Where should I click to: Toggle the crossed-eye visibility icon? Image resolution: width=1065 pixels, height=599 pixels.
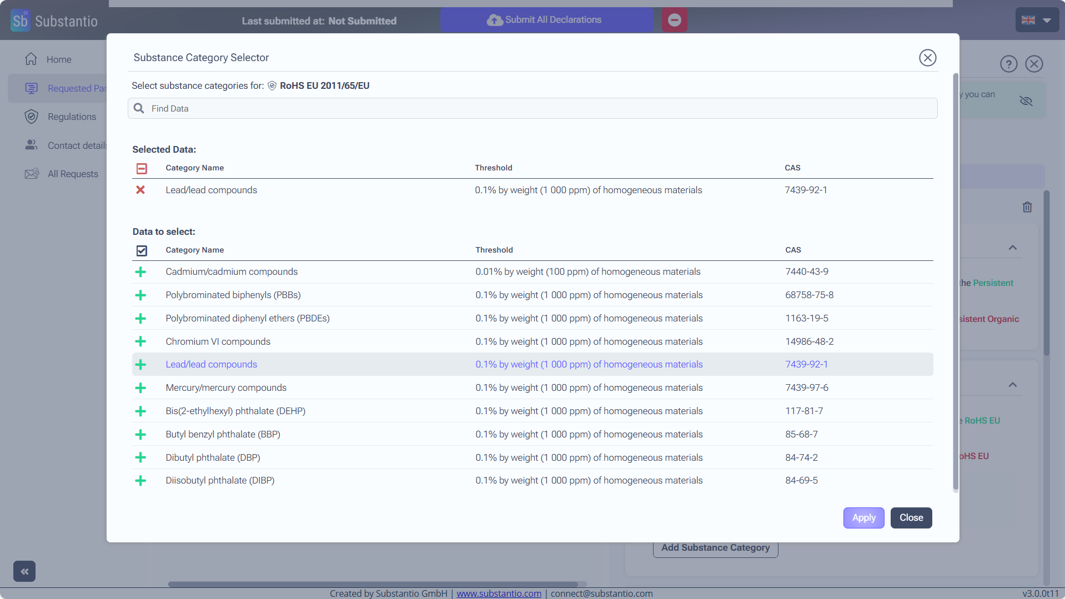click(x=1026, y=100)
